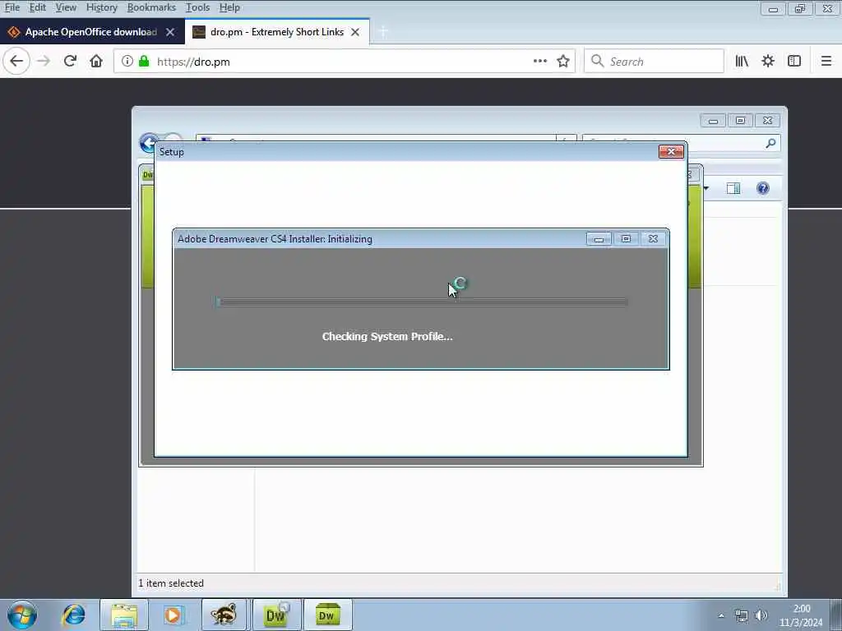Open the History menu
The height and width of the screenshot is (631, 842).
(101, 7)
